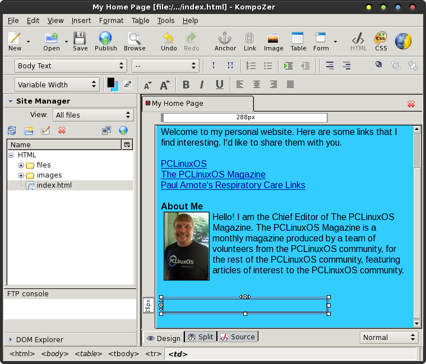Expand the images folder in the tree

tap(21, 175)
